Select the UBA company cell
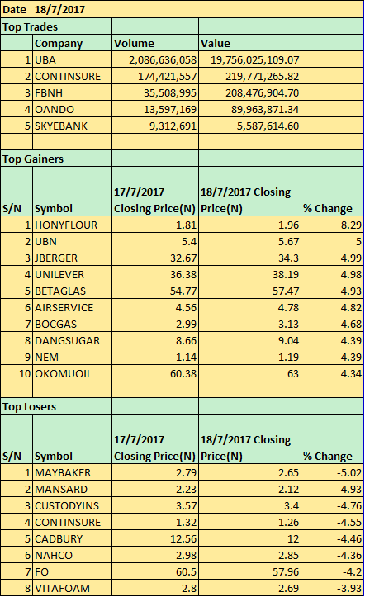The width and height of the screenshot is (365, 597). [73, 59]
